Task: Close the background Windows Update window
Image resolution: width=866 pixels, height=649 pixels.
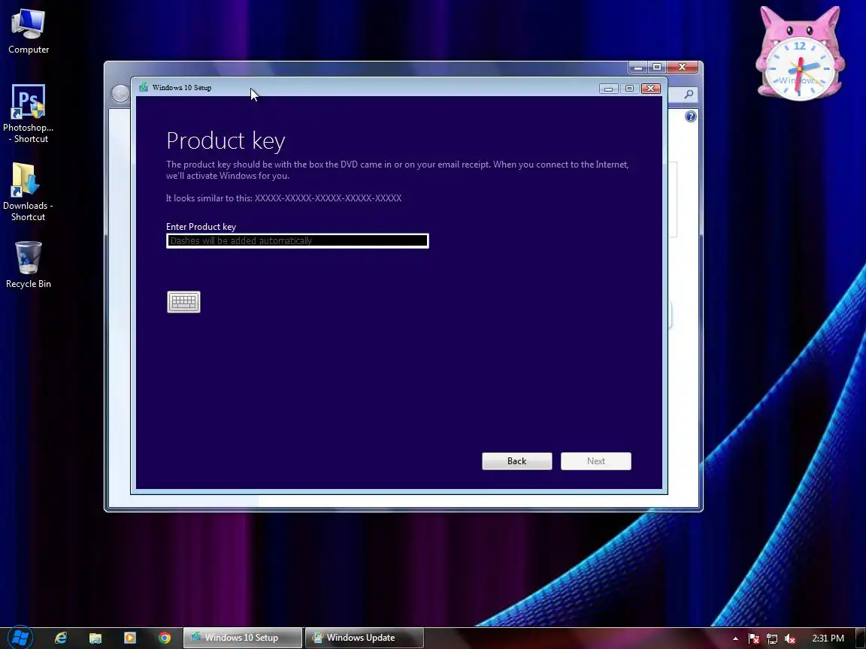Action: click(683, 67)
